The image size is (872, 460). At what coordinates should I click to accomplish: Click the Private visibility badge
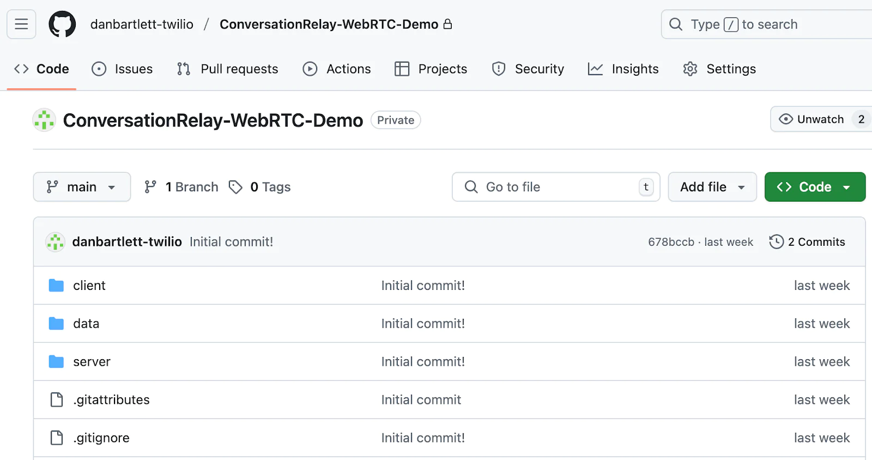396,120
